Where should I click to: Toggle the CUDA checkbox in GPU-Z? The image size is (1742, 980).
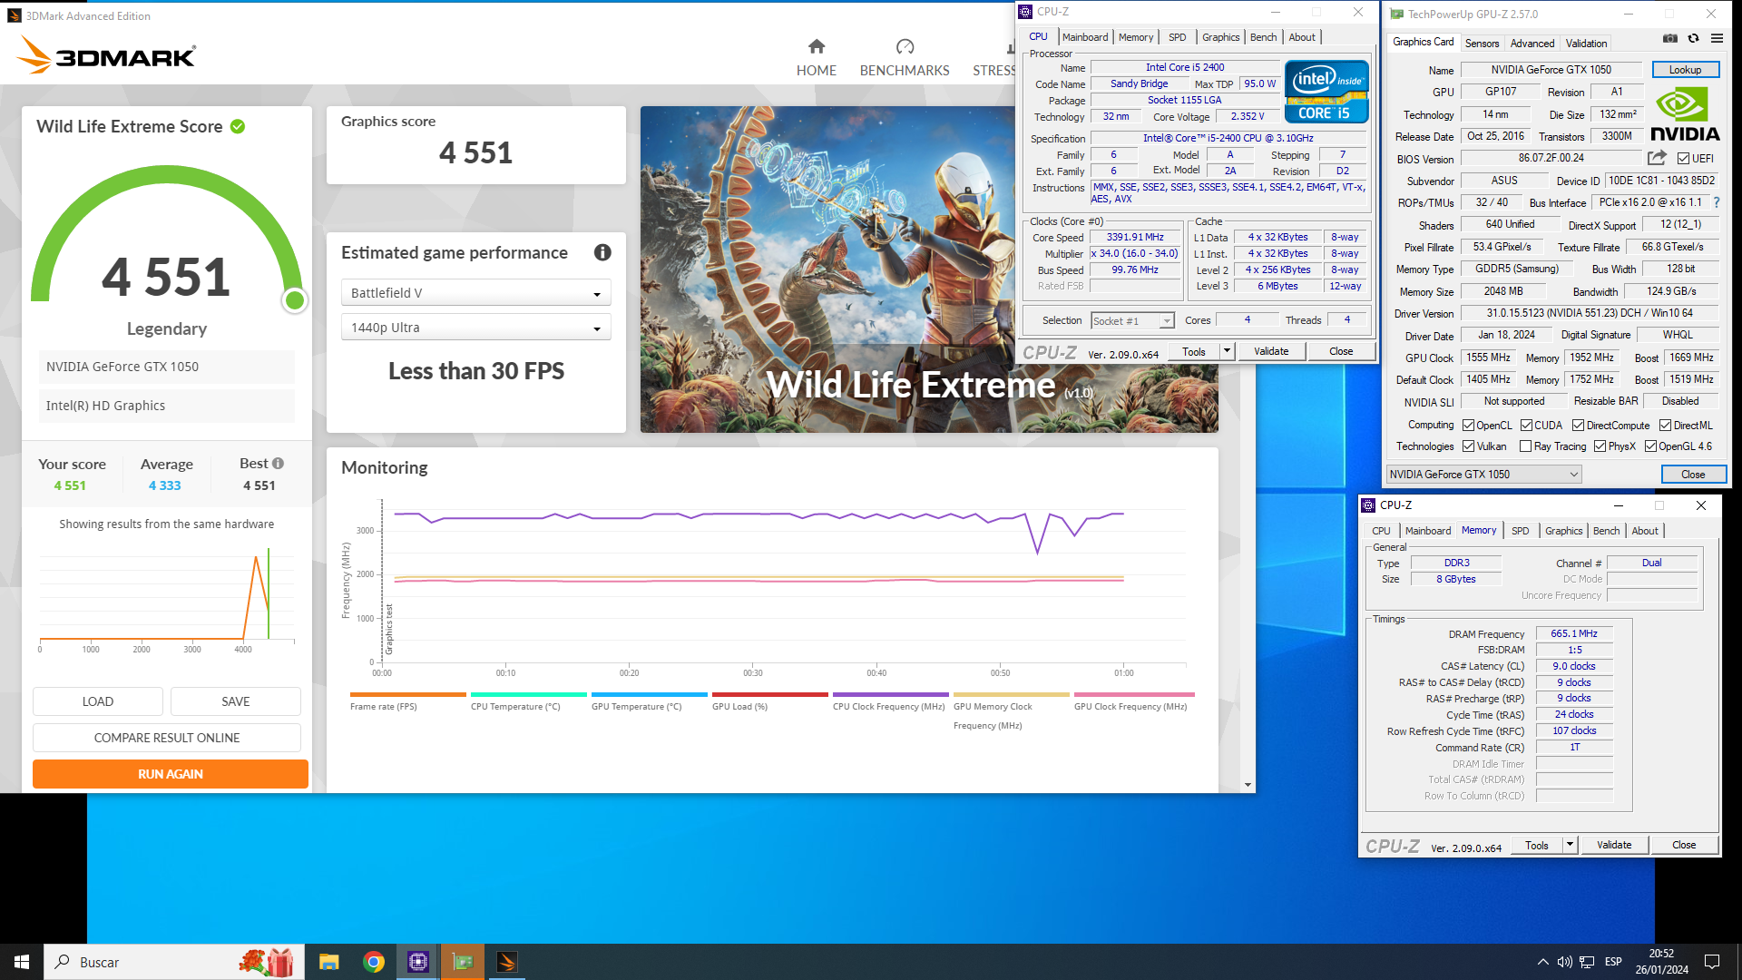1527,426
